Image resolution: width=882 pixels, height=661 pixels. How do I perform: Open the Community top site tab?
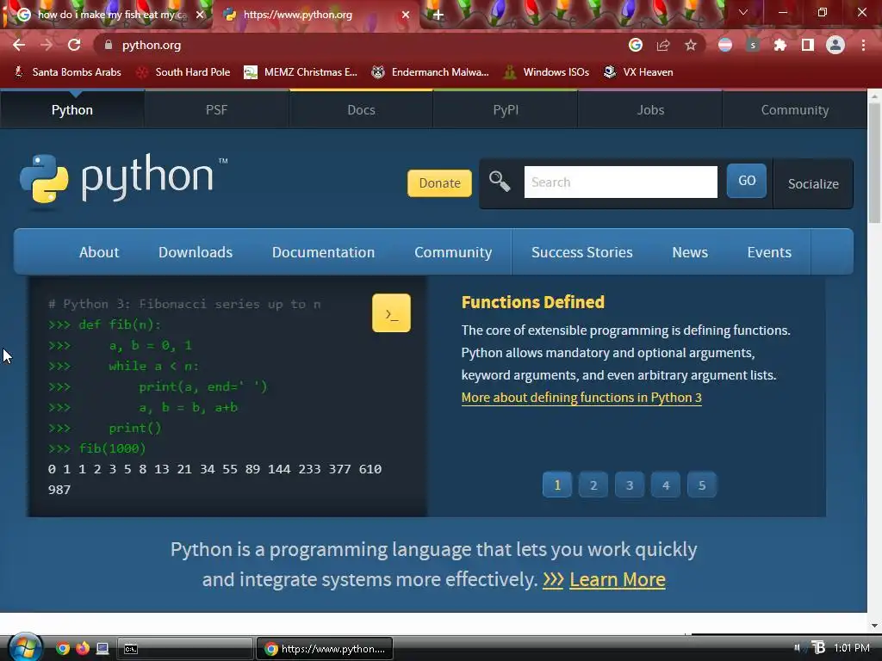pos(795,109)
